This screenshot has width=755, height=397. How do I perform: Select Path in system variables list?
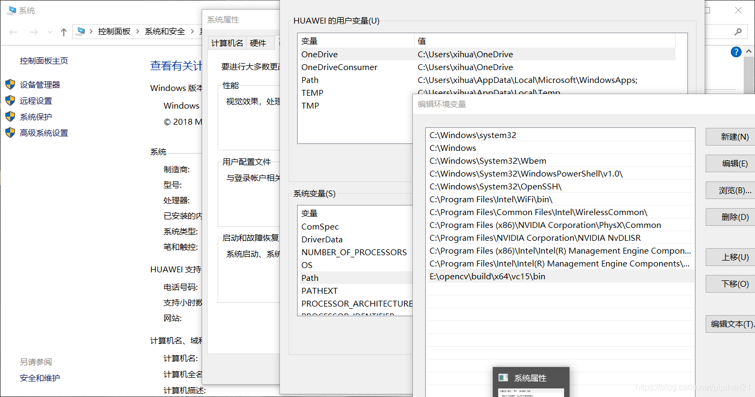(355, 278)
